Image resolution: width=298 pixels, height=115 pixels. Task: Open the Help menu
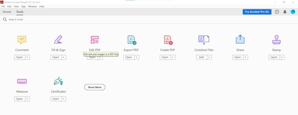click(42, 6)
